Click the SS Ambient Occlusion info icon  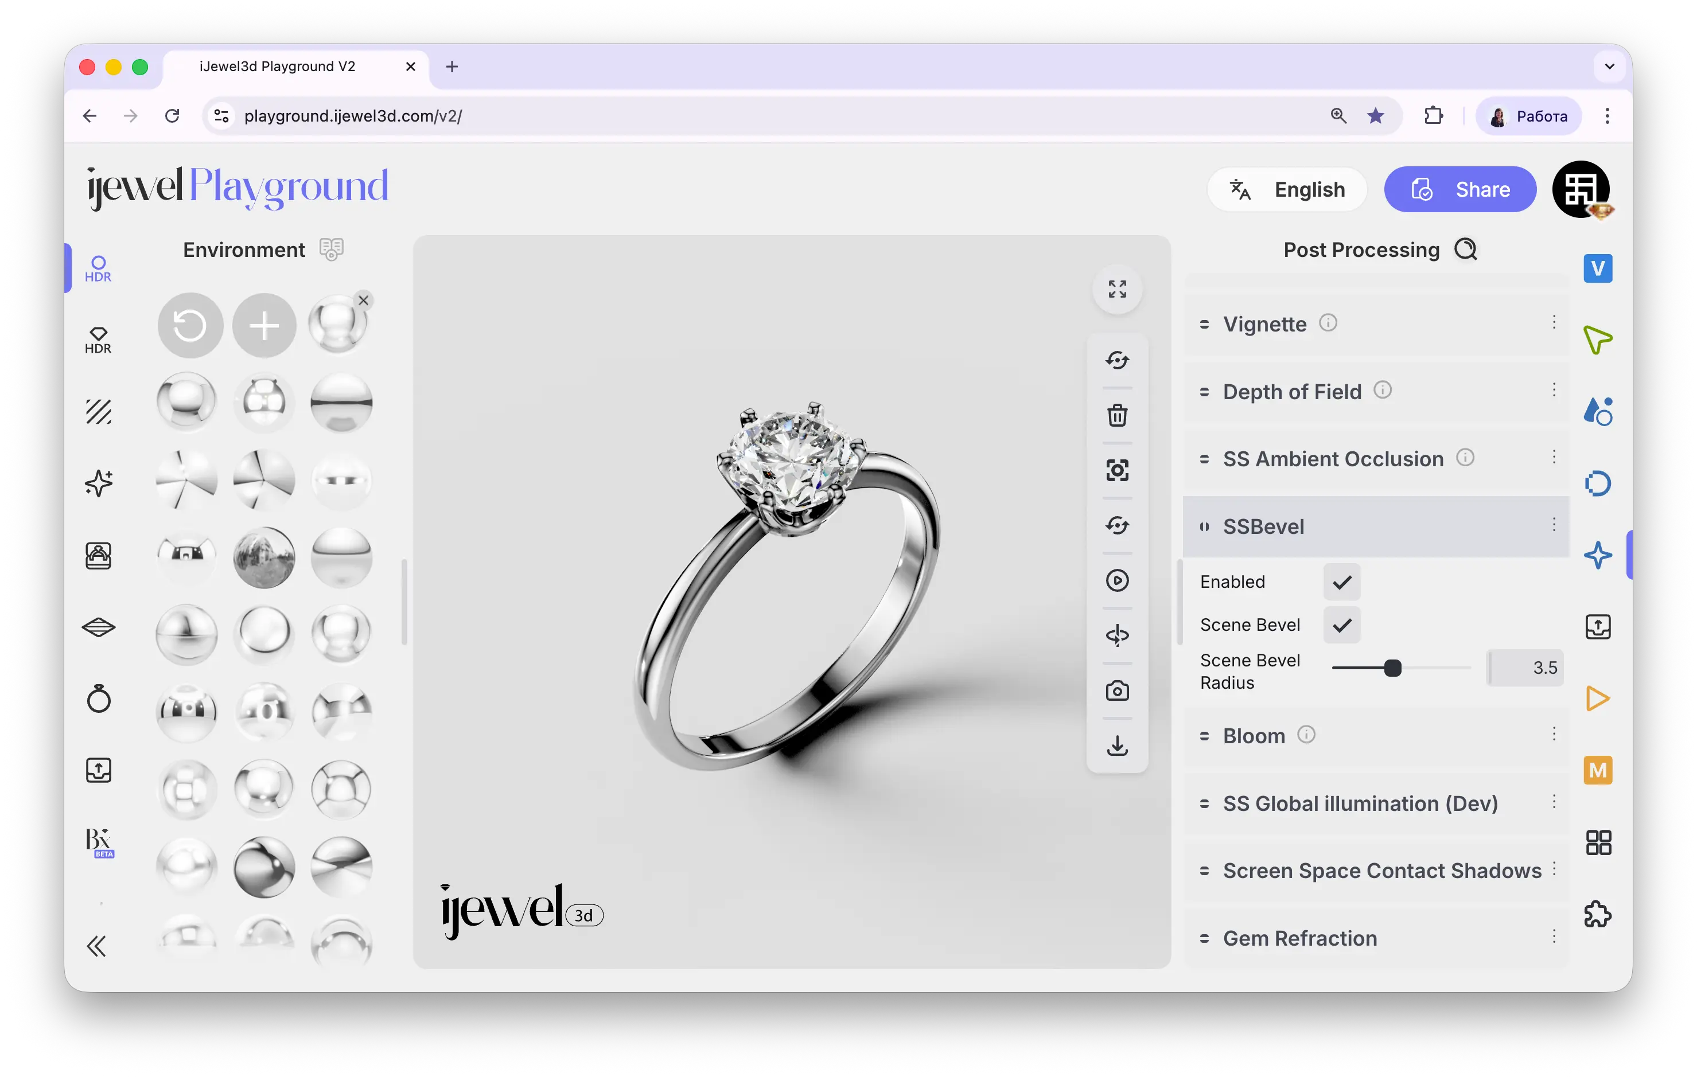click(x=1465, y=457)
